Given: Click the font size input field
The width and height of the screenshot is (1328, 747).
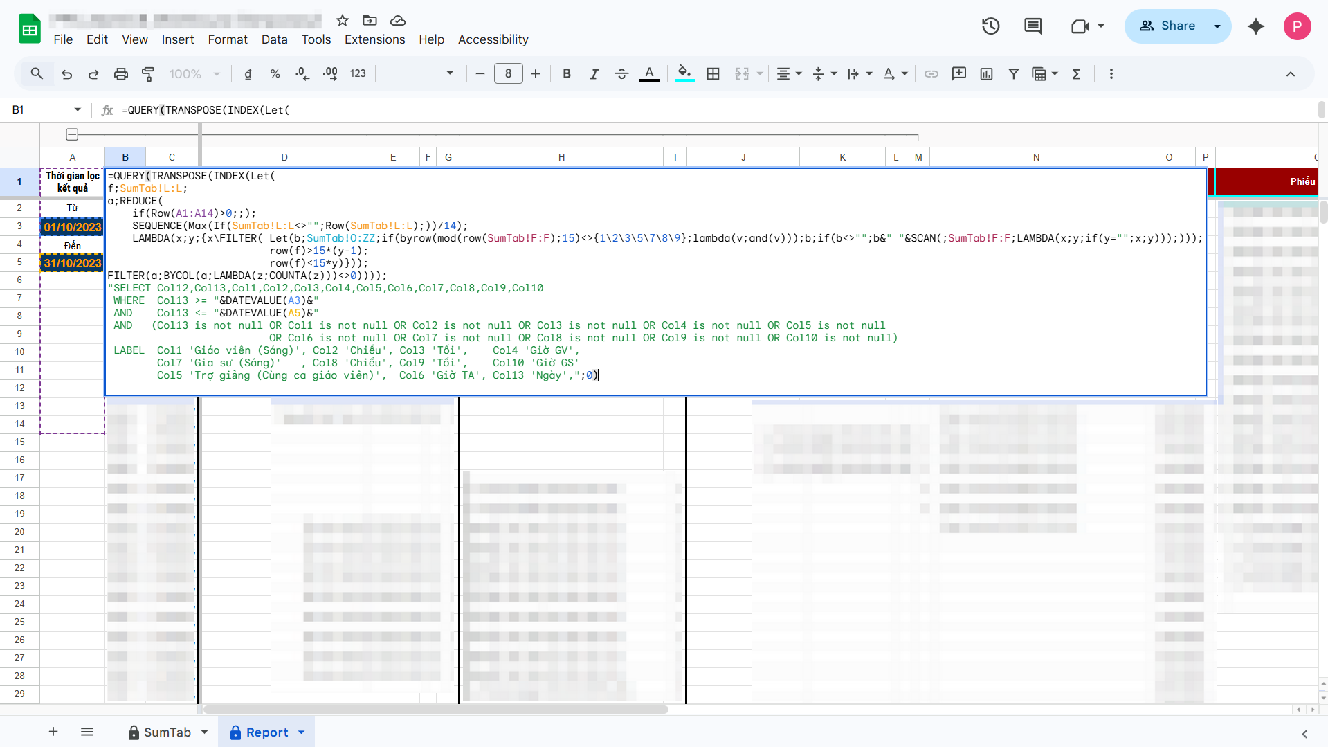Looking at the screenshot, I should pyautogui.click(x=508, y=74).
